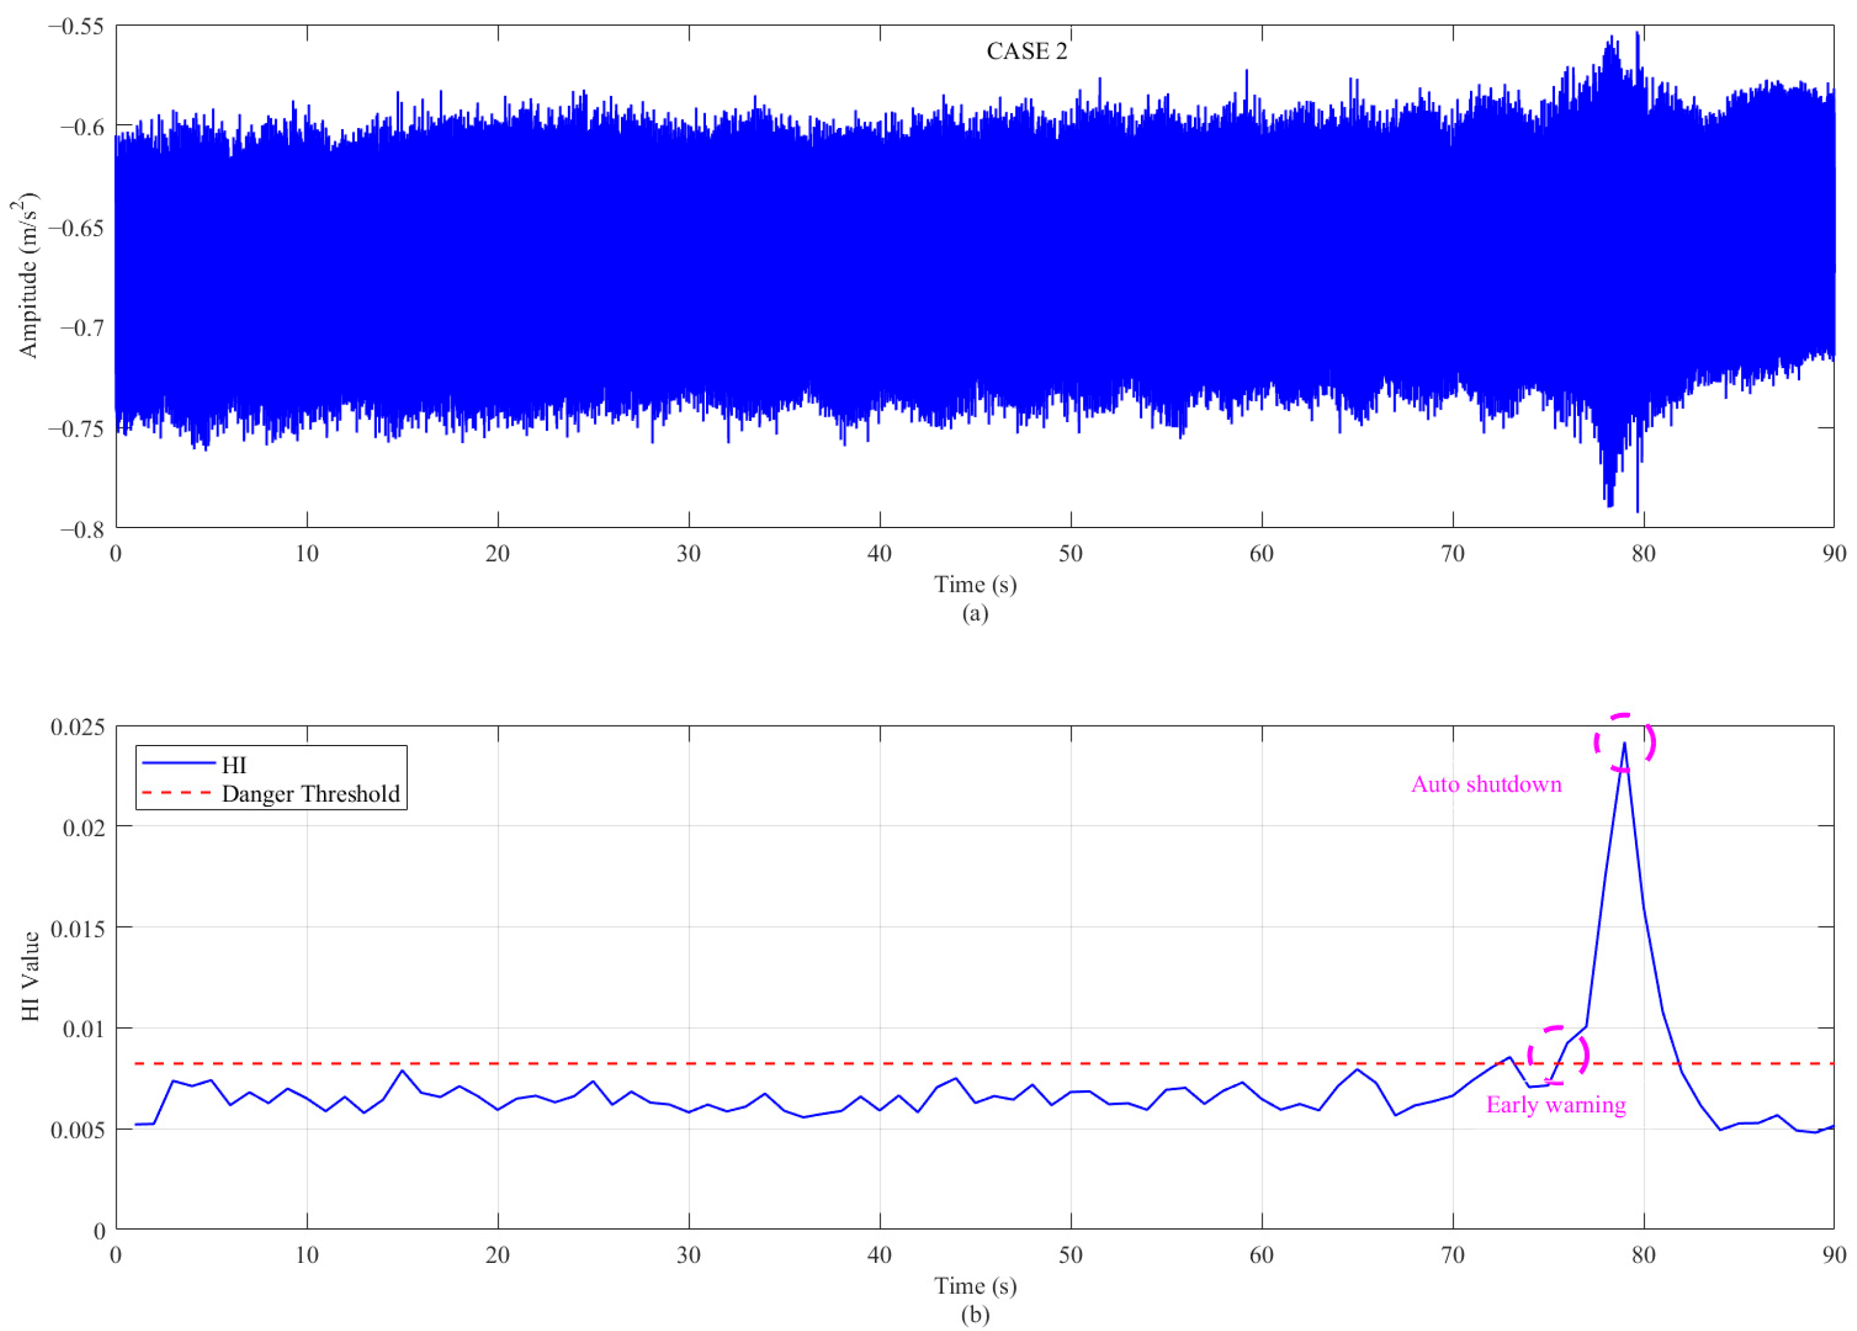1857x1331 pixels.
Task: Click the '−0.8' tick label on amplitude axis
Action: click(83, 529)
